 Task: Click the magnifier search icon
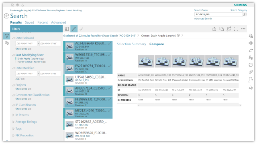coord(245,14)
